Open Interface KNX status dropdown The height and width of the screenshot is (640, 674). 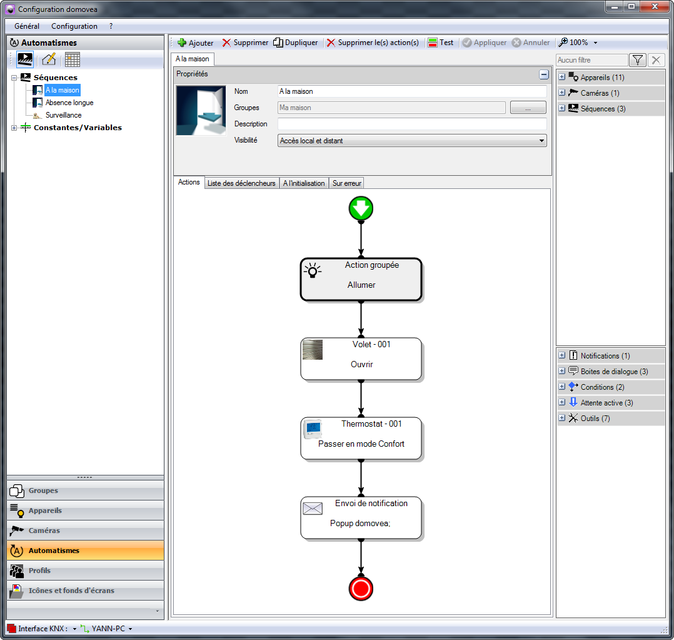click(x=74, y=629)
